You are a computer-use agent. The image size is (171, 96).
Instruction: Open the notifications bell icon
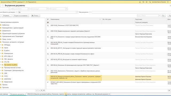[x=140, y=2]
